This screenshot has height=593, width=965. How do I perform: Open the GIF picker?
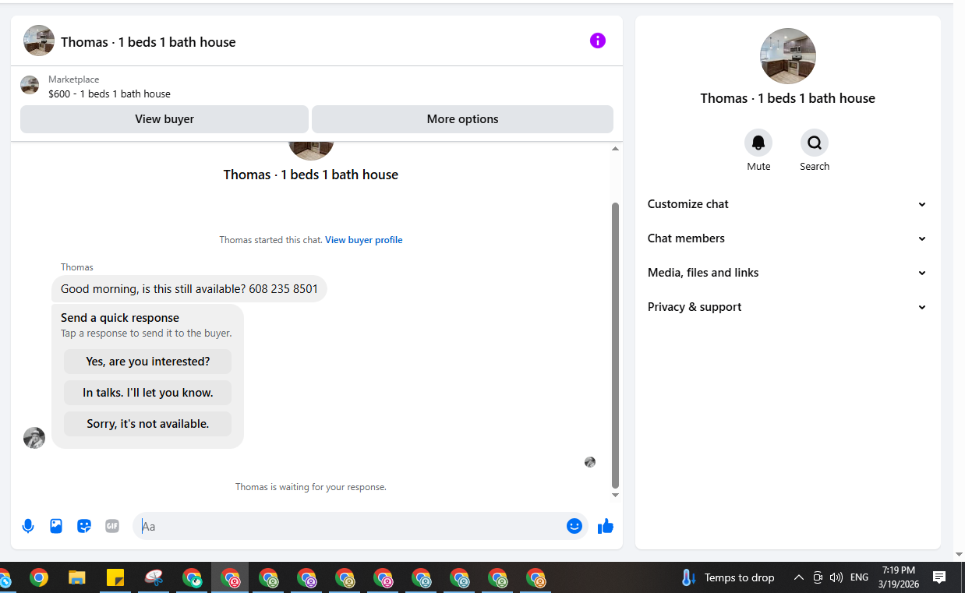112,526
